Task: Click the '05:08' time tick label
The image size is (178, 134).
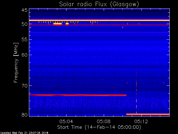Action: click(x=104, y=122)
